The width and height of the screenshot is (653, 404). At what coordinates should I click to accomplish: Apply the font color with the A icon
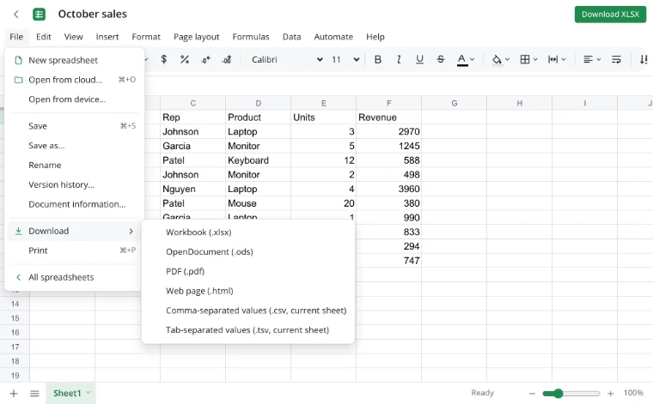point(462,59)
